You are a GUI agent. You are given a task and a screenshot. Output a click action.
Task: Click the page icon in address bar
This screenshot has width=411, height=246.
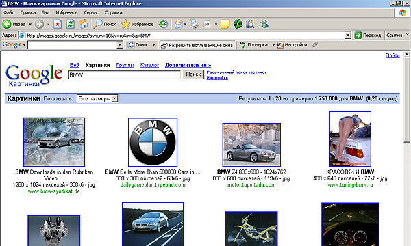(x=23, y=36)
